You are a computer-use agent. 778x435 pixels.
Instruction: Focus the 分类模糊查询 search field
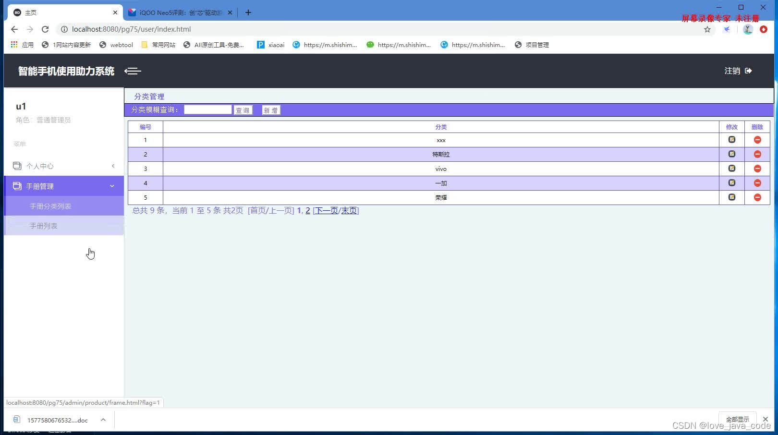(x=208, y=110)
